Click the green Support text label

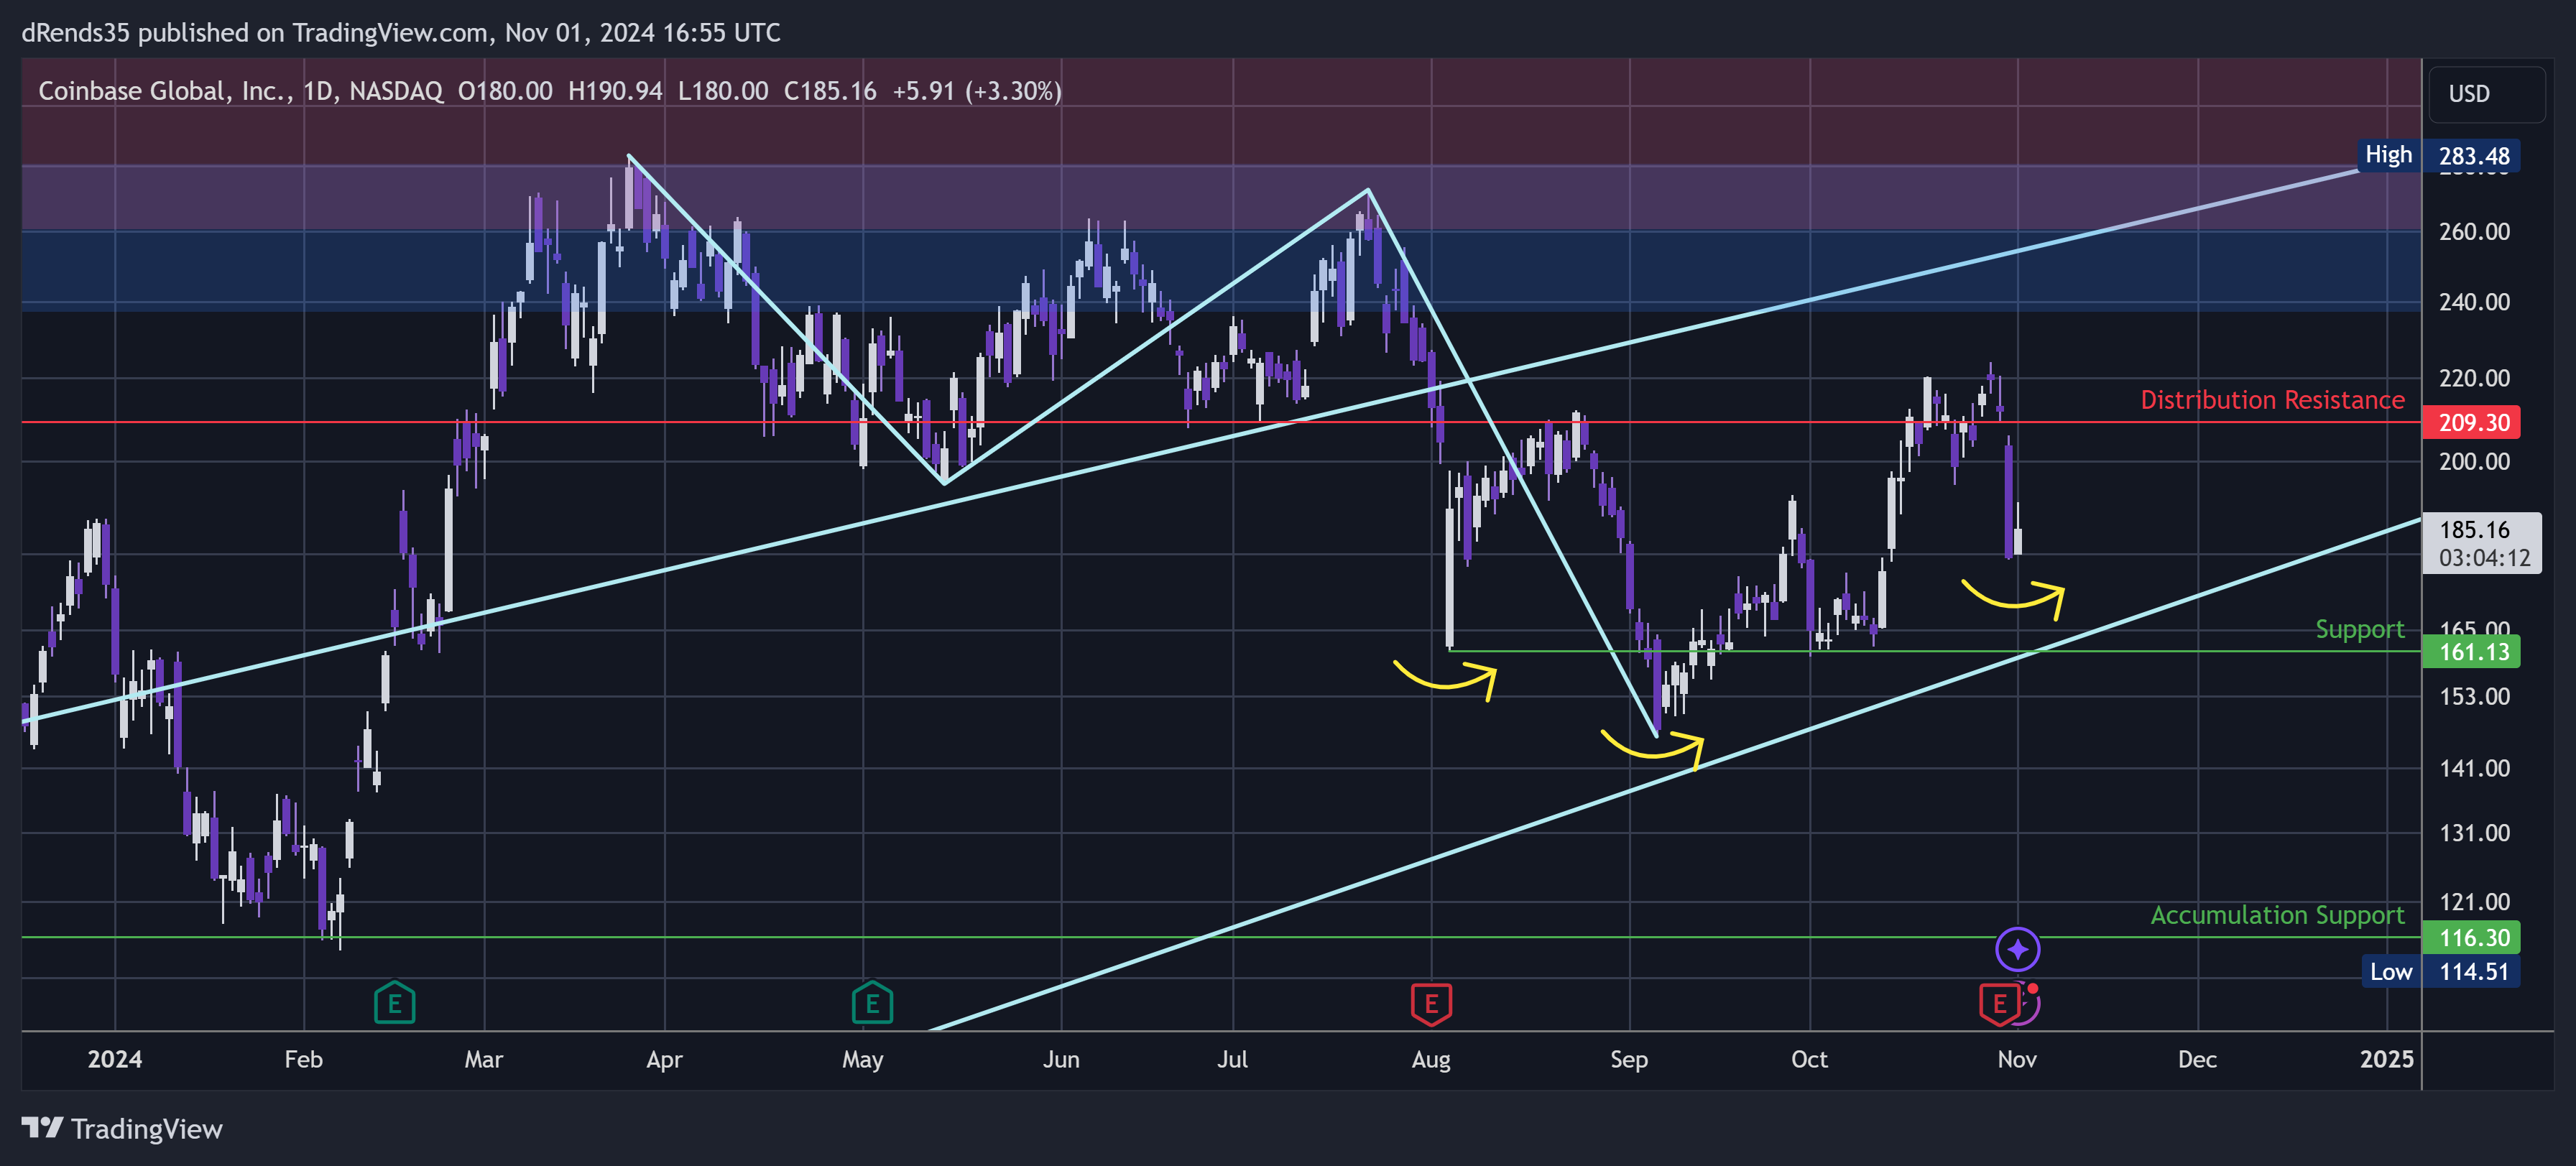pyautogui.click(x=2360, y=630)
